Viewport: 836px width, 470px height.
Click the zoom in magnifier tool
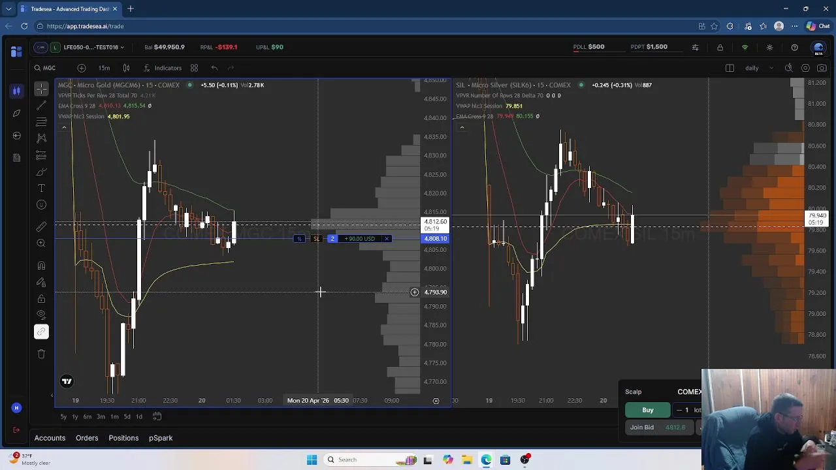pyautogui.click(x=41, y=243)
